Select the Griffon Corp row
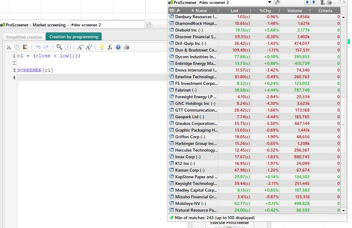352x228 pixels. 254,137
